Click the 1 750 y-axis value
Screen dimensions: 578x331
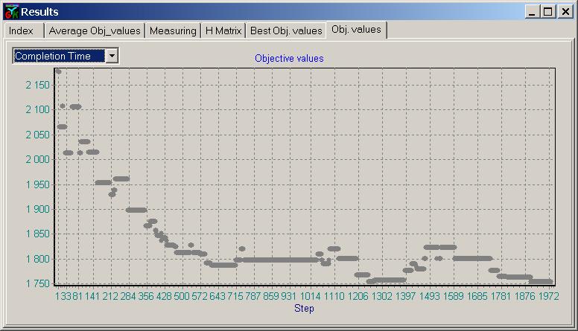37,283
